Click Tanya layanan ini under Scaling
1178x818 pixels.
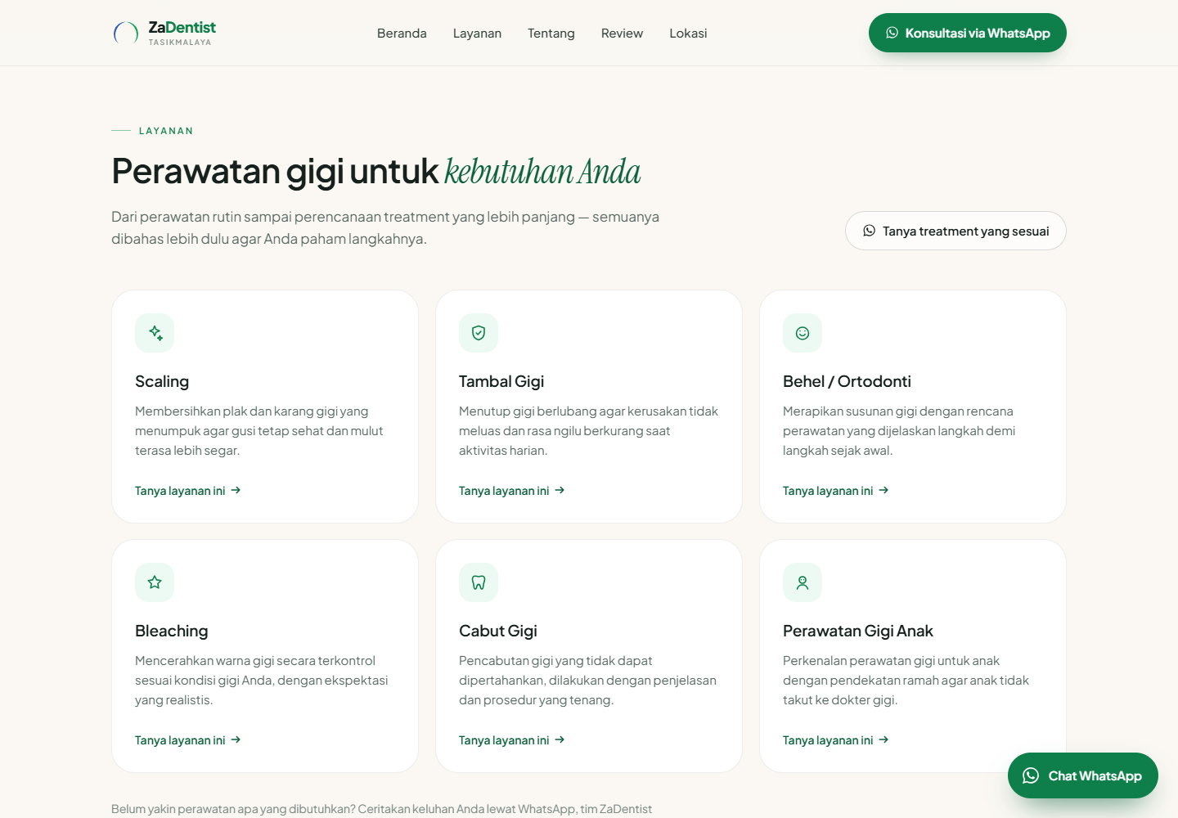(188, 491)
